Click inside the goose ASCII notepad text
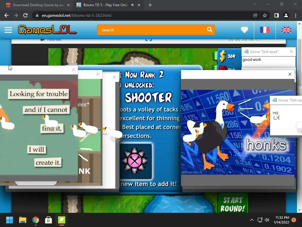 276,115
